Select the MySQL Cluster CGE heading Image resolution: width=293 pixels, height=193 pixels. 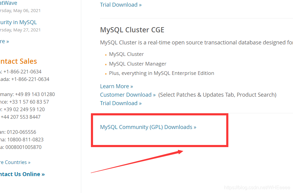(x=132, y=30)
